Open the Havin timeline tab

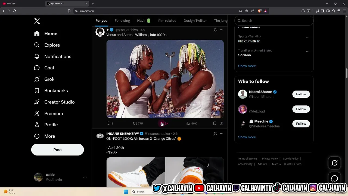(x=144, y=21)
